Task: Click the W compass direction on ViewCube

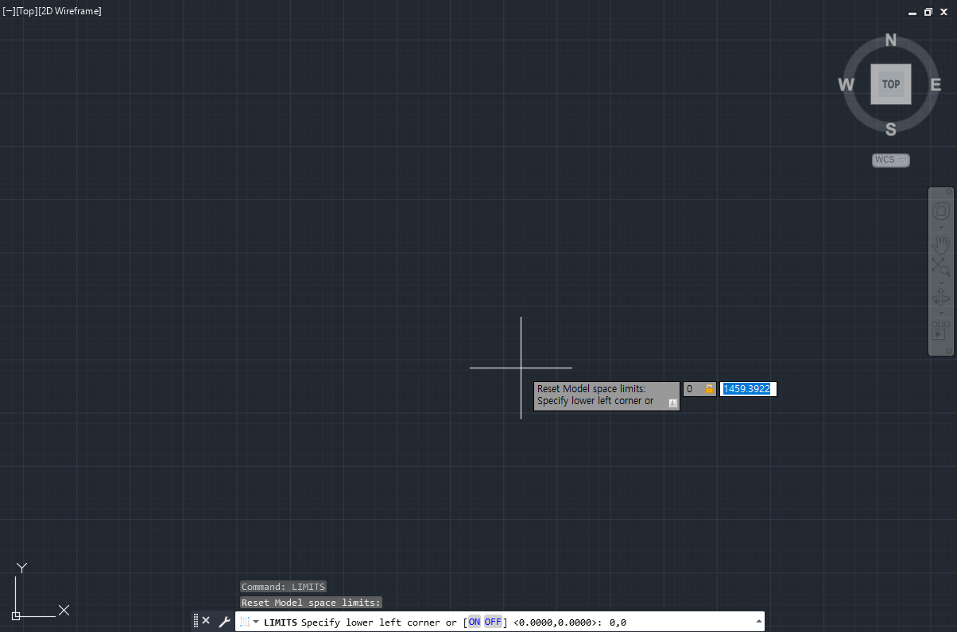Action: (x=846, y=85)
